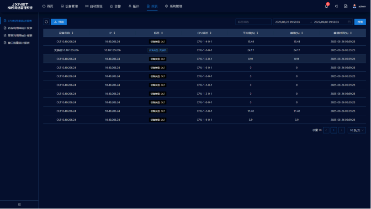
Task: Open the 10 条/页 page size dropdown
Action: (356, 130)
